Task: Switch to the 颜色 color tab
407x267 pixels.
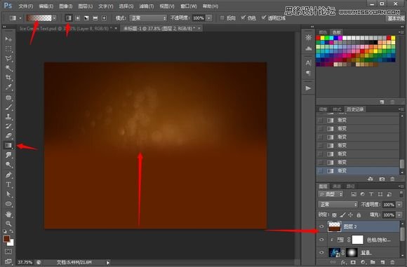Action: point(323,32)
